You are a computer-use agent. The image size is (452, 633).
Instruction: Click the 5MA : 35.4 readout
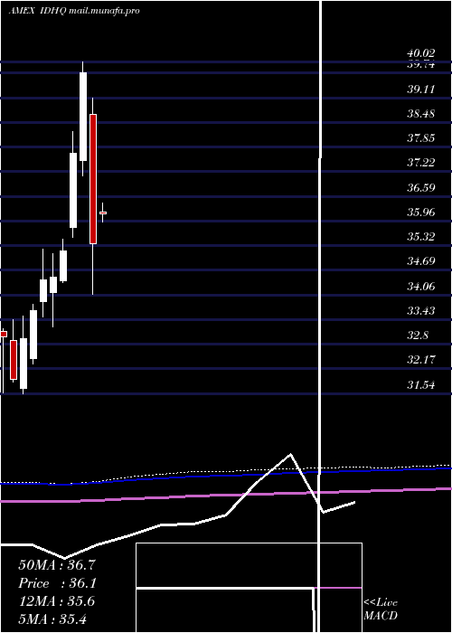pyautogui.click(x=52, y=619)
